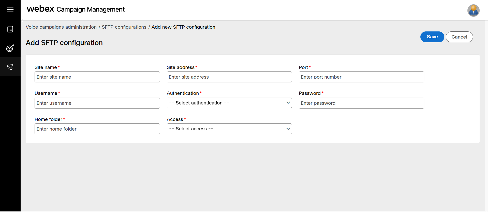The width and height of the screenshot is (488, 215).
Task: Click the Add new SFTP configuration breadcrumb
Action: 183,27
